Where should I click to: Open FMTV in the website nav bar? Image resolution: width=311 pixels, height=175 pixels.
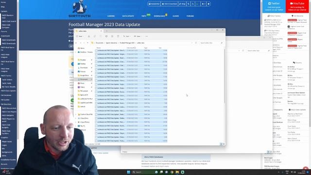click(144, 16)
